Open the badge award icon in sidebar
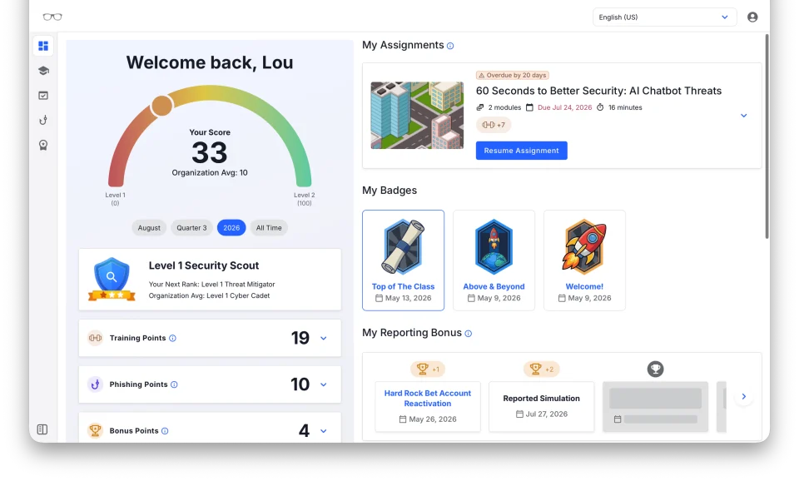Viewport: 799px width, 481px height. click(x=43, y=146)
